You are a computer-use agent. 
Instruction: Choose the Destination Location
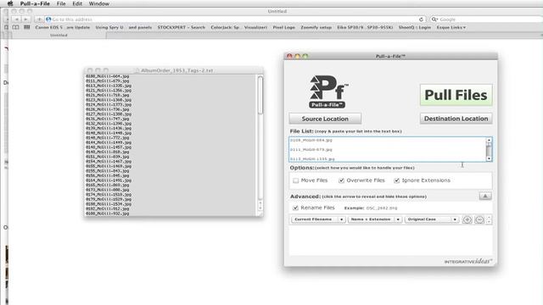pos(456,119)
